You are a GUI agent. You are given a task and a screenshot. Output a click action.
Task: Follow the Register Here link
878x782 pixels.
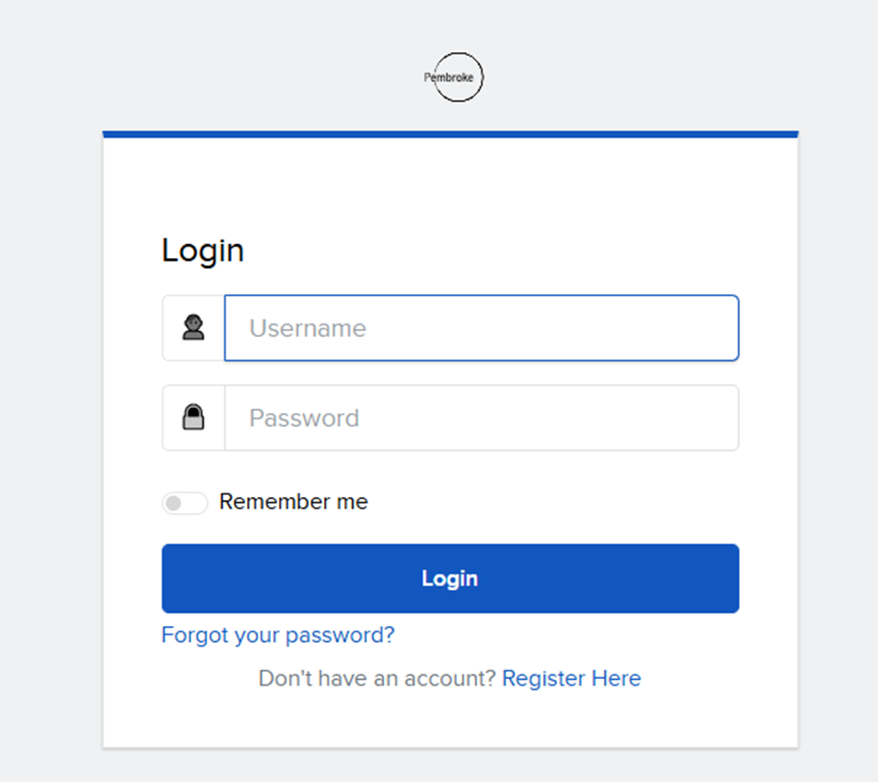[x=571, y=679]
